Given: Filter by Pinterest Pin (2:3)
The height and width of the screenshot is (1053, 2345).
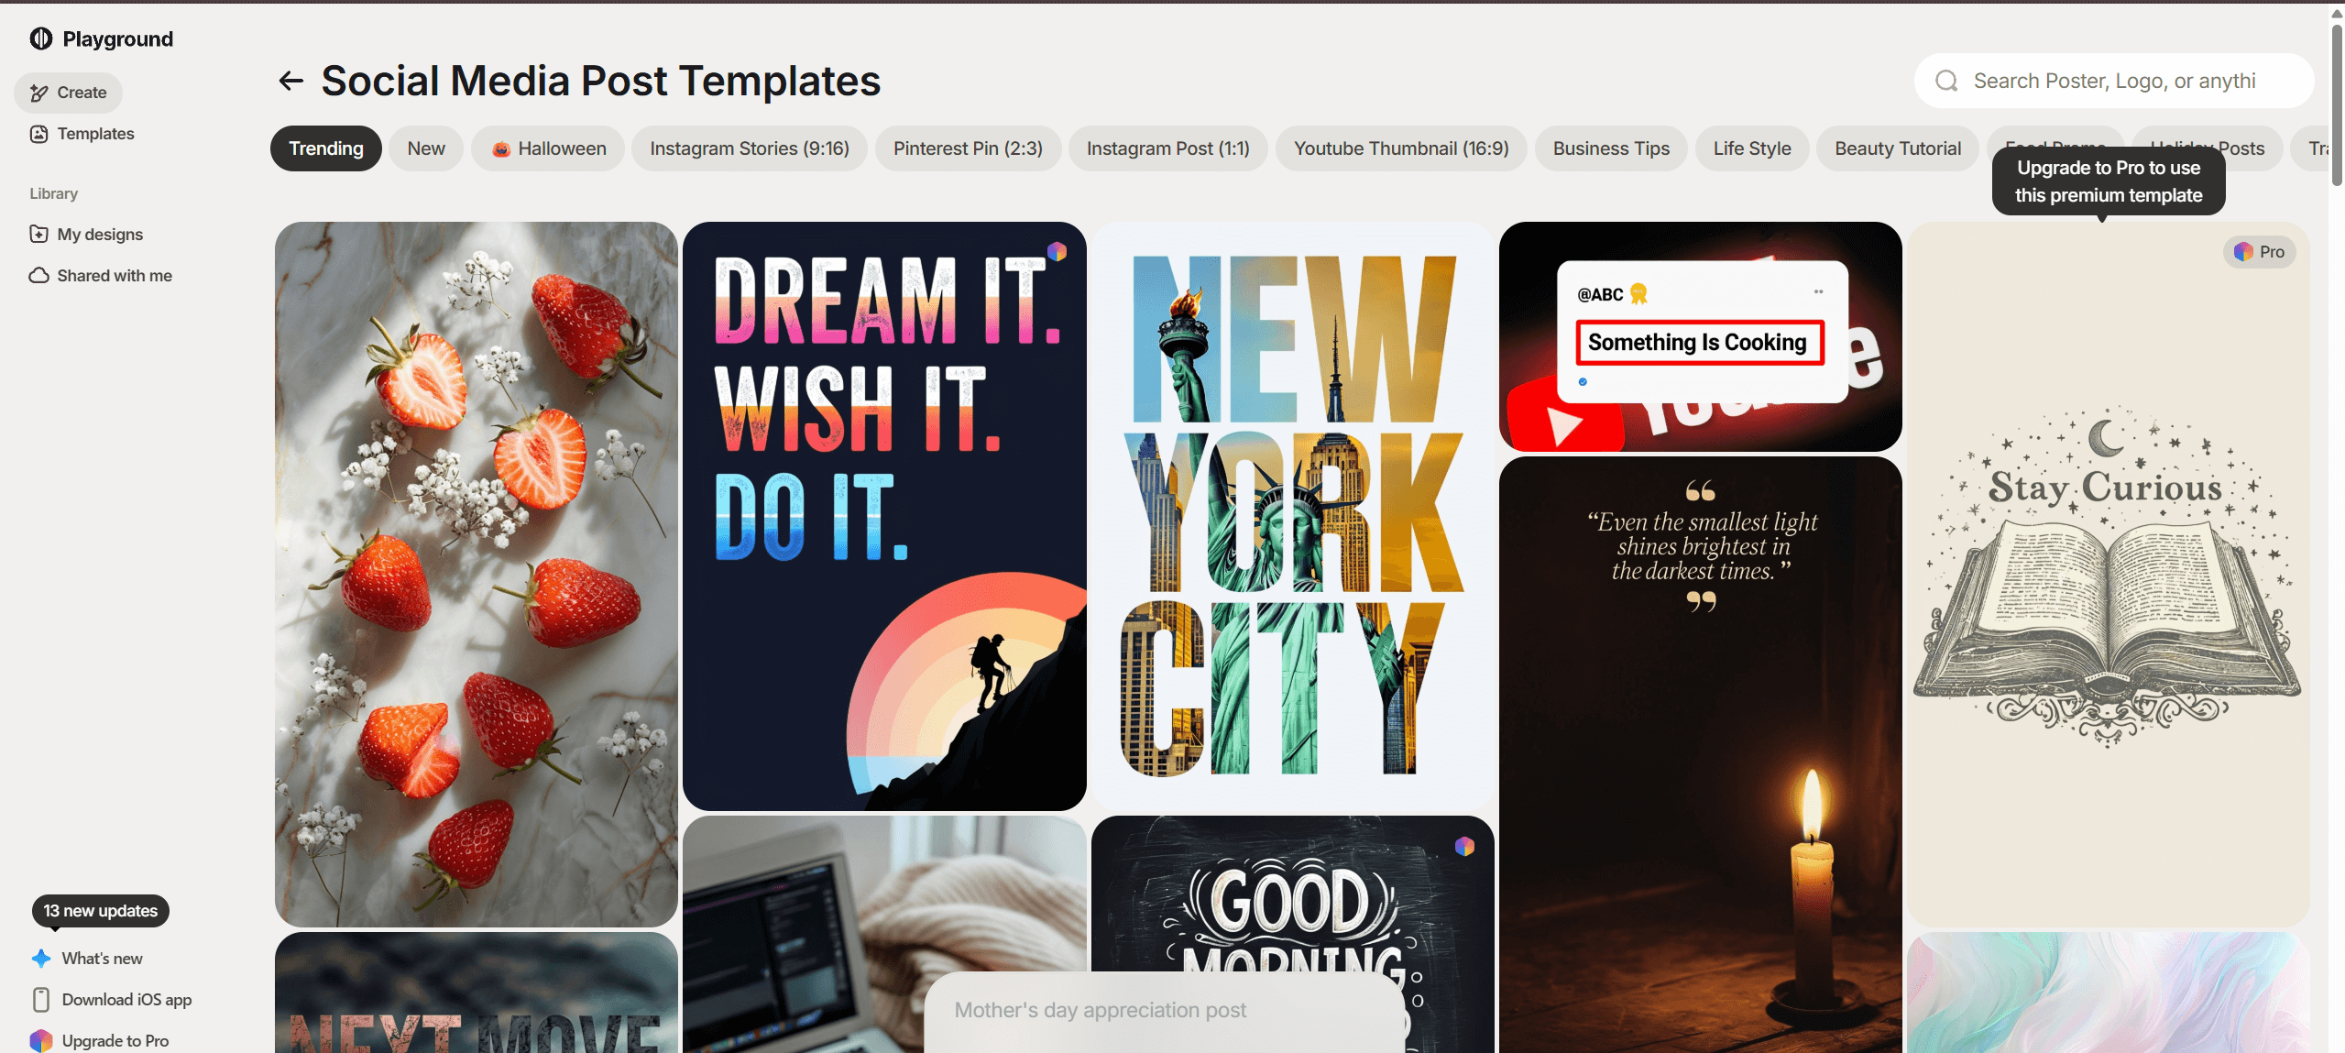Looking at the screenshot, I should [968, 148].
